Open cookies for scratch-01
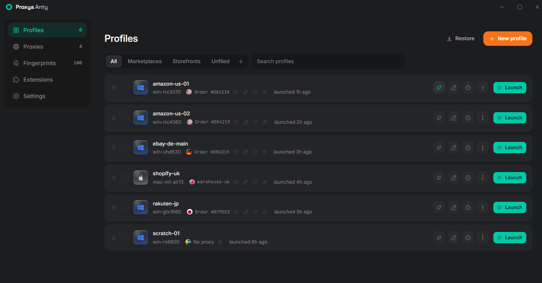This screenshot has height=283, width=542. click(468, 238)
